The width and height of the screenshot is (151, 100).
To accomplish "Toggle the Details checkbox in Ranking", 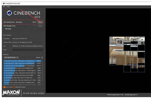I will (42, 57).
